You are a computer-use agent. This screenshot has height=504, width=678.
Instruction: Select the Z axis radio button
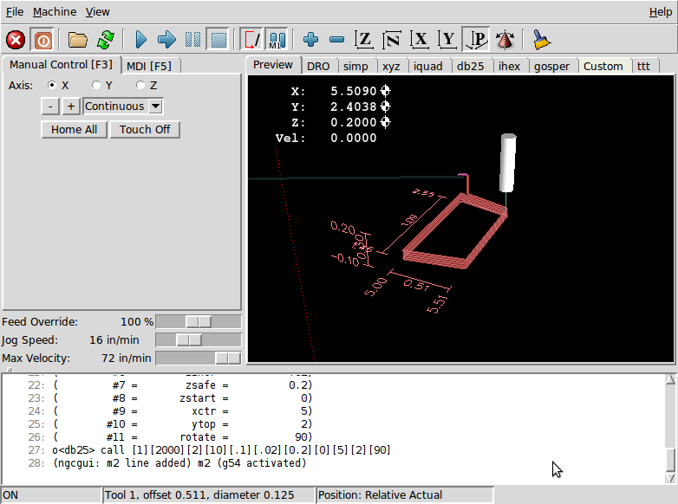[x=140, y=85]
